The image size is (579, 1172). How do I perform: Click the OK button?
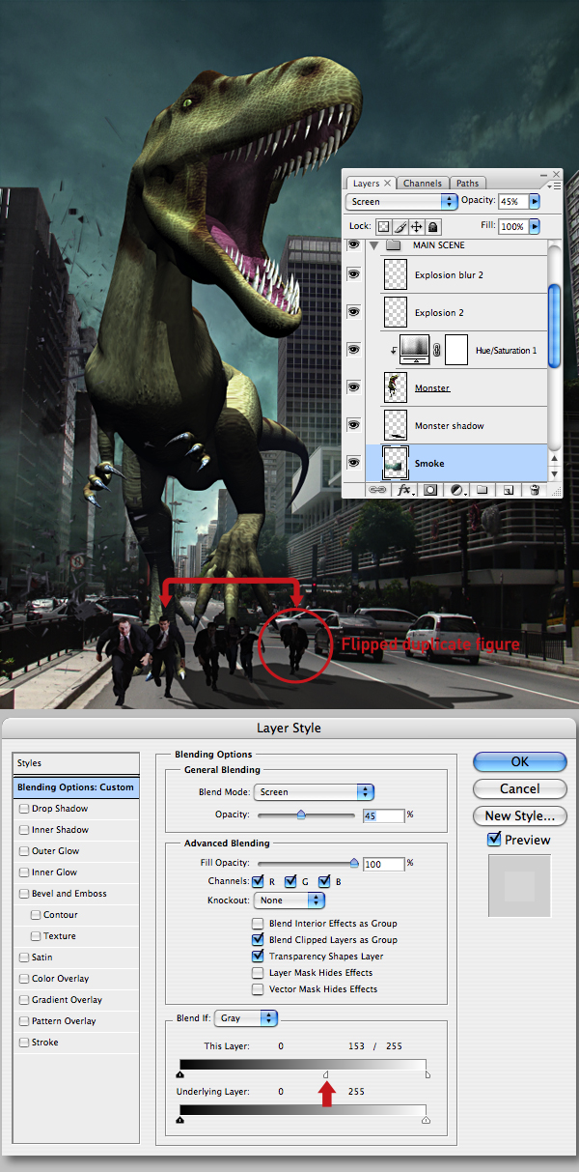pos(519,761)
